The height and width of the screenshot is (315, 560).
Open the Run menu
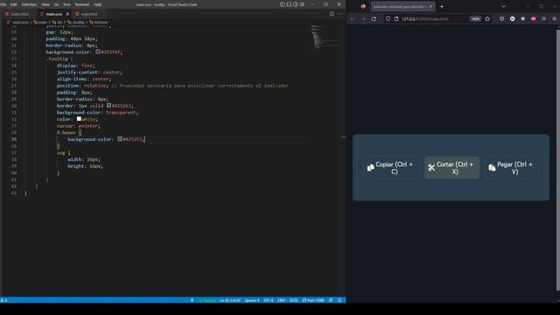click(x=66, y=4)
